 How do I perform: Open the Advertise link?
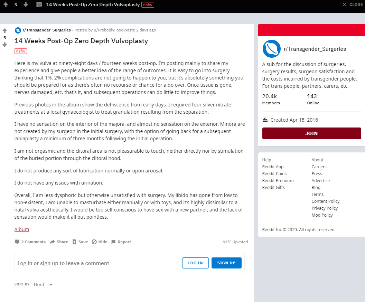point(320,181)
